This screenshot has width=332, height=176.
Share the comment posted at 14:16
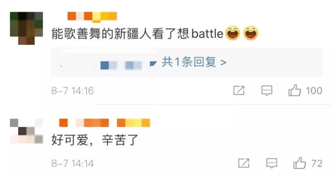pyautogui.click(x=239, y=90)
